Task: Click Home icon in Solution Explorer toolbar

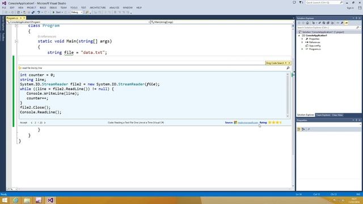Action: (307, 23)
